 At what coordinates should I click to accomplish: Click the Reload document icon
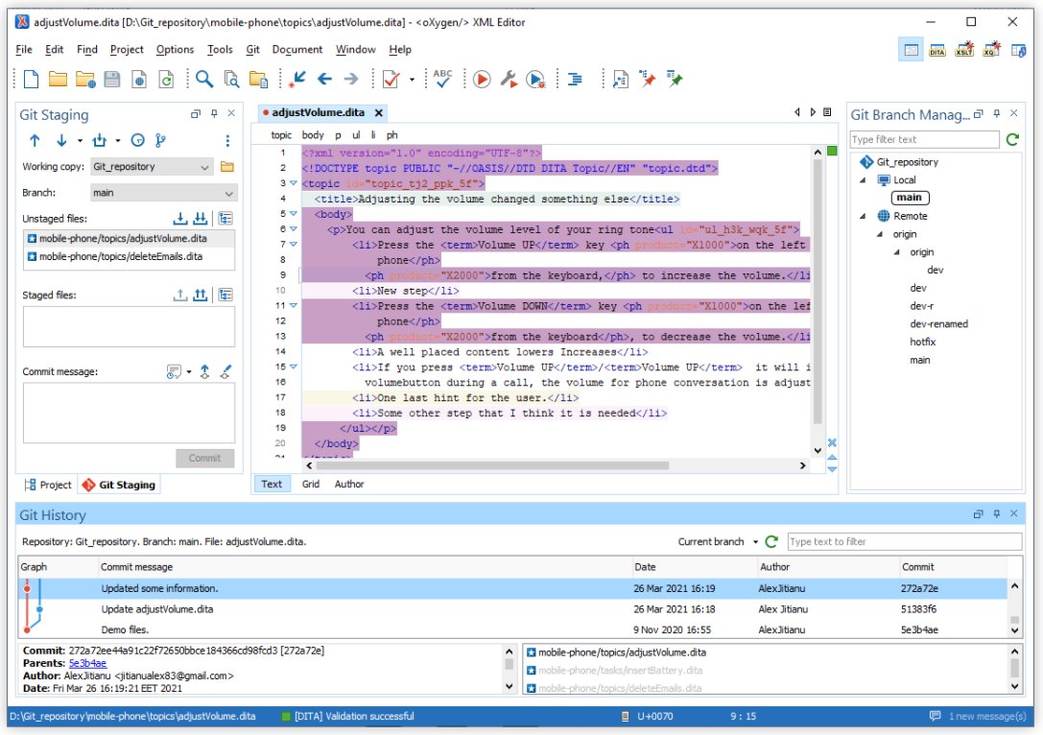[166, 79]
